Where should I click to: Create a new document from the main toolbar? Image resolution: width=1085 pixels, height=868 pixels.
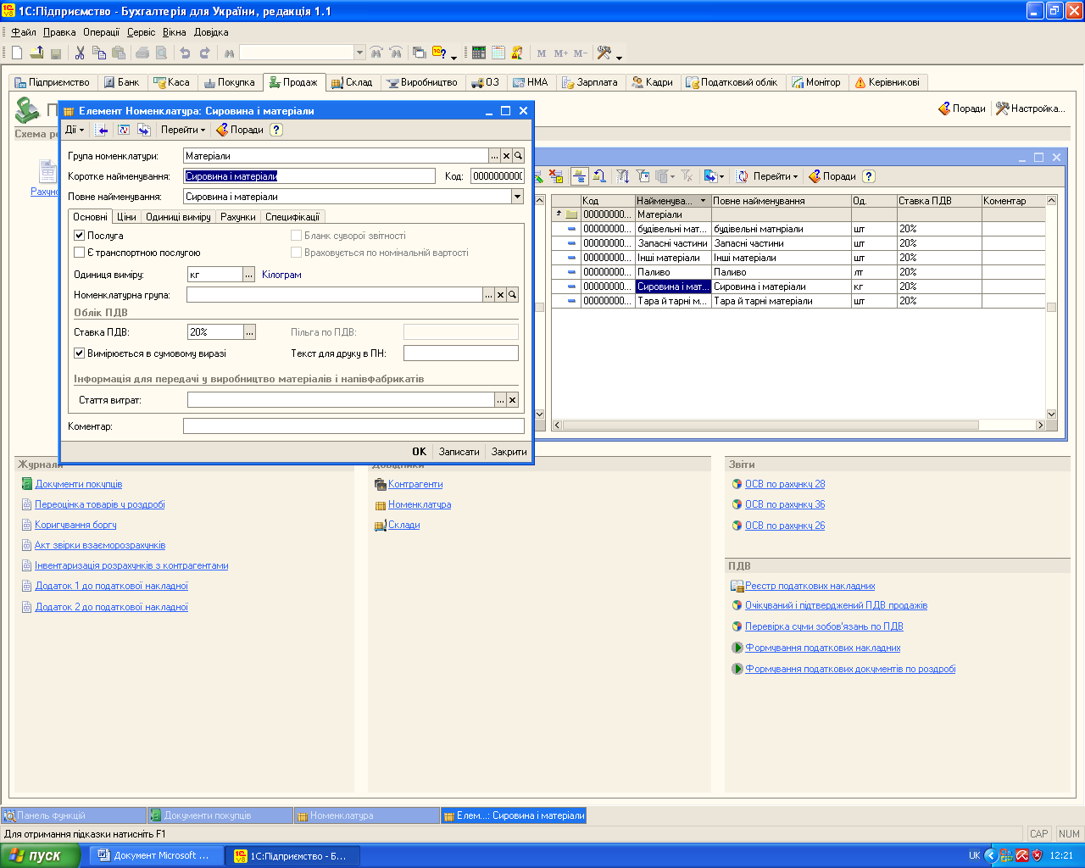click(16, 53)
